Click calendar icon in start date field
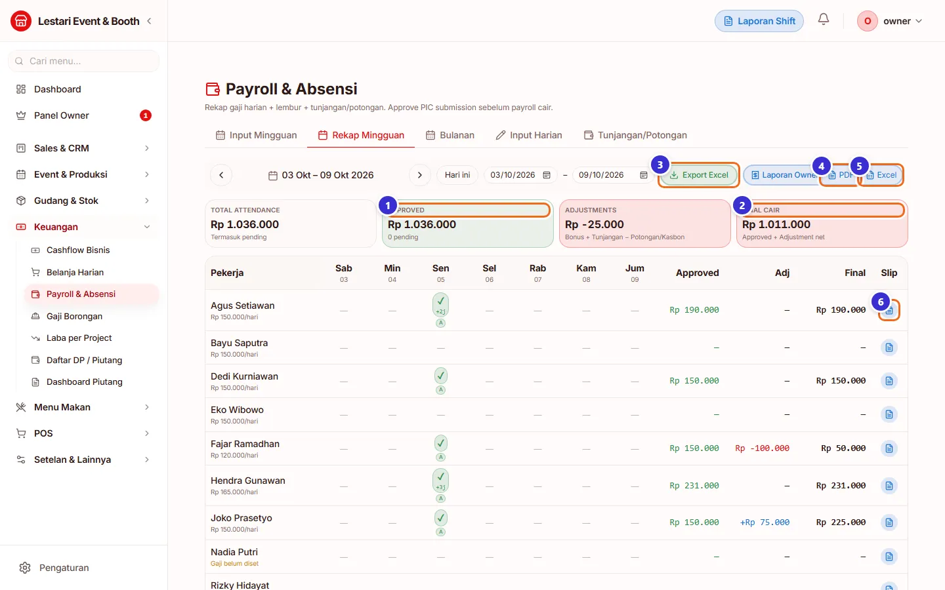Image resolution: width=945 pixels, height=590 pixels. pyautogui.click(x=547, y=175)
